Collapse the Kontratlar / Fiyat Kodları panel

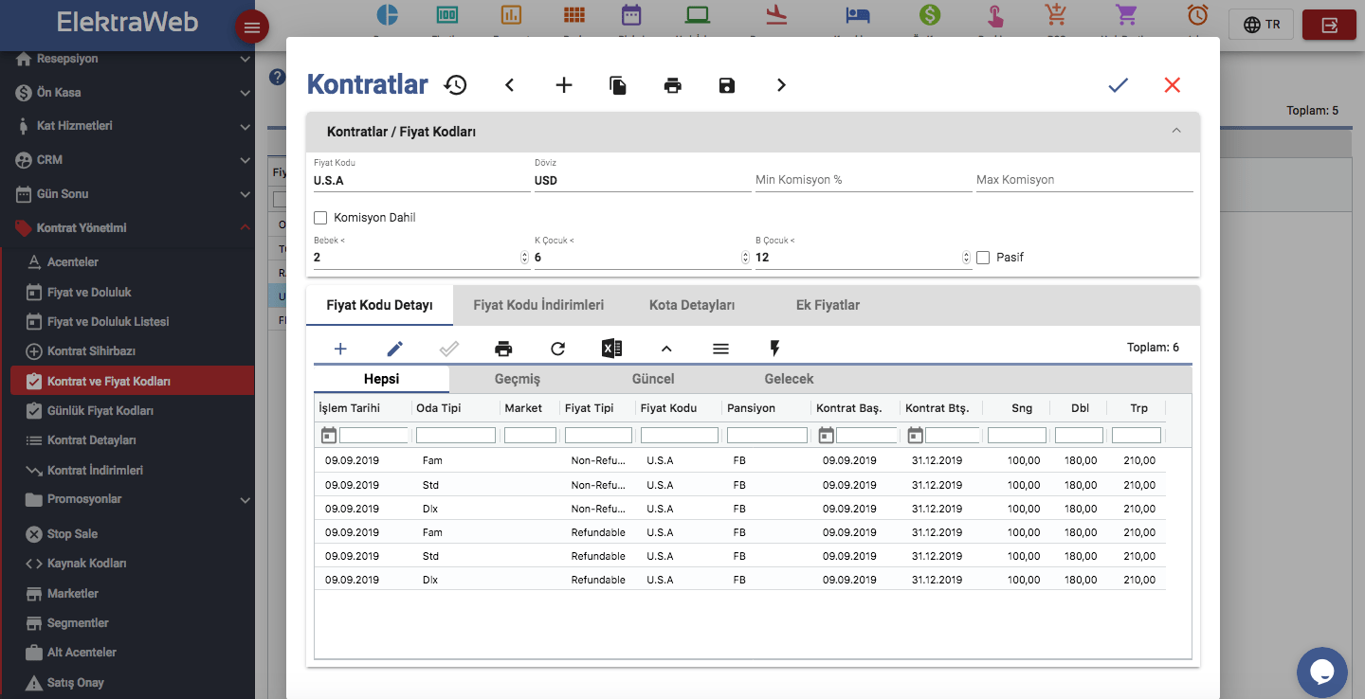tap(1176, 132)
